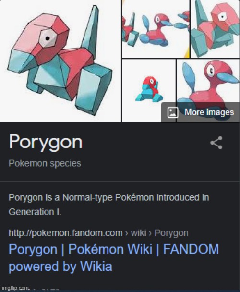Open the More images button
The height and width of the screenshot is (292, 240).
click(200, 112)
